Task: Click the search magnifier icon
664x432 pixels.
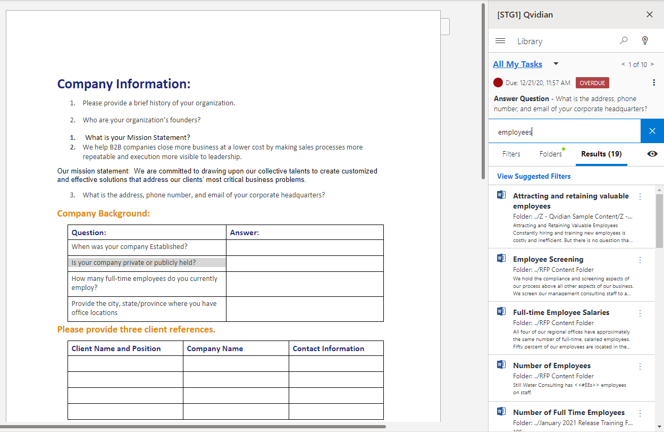Action: [x=624, y=40]
